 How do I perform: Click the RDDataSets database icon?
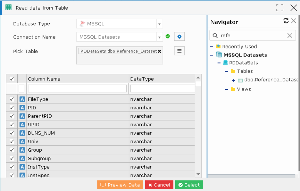225,63
